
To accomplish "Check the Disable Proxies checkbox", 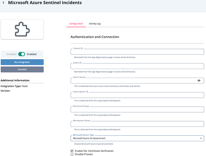I will tap(72, 154).
